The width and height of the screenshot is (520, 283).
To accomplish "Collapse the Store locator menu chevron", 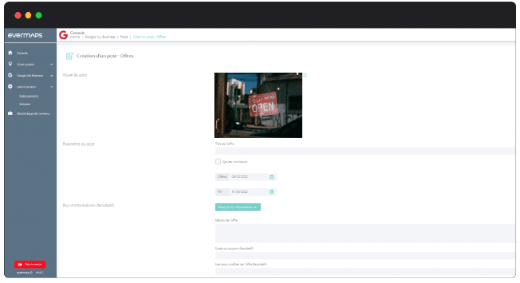I will [51, 64].
